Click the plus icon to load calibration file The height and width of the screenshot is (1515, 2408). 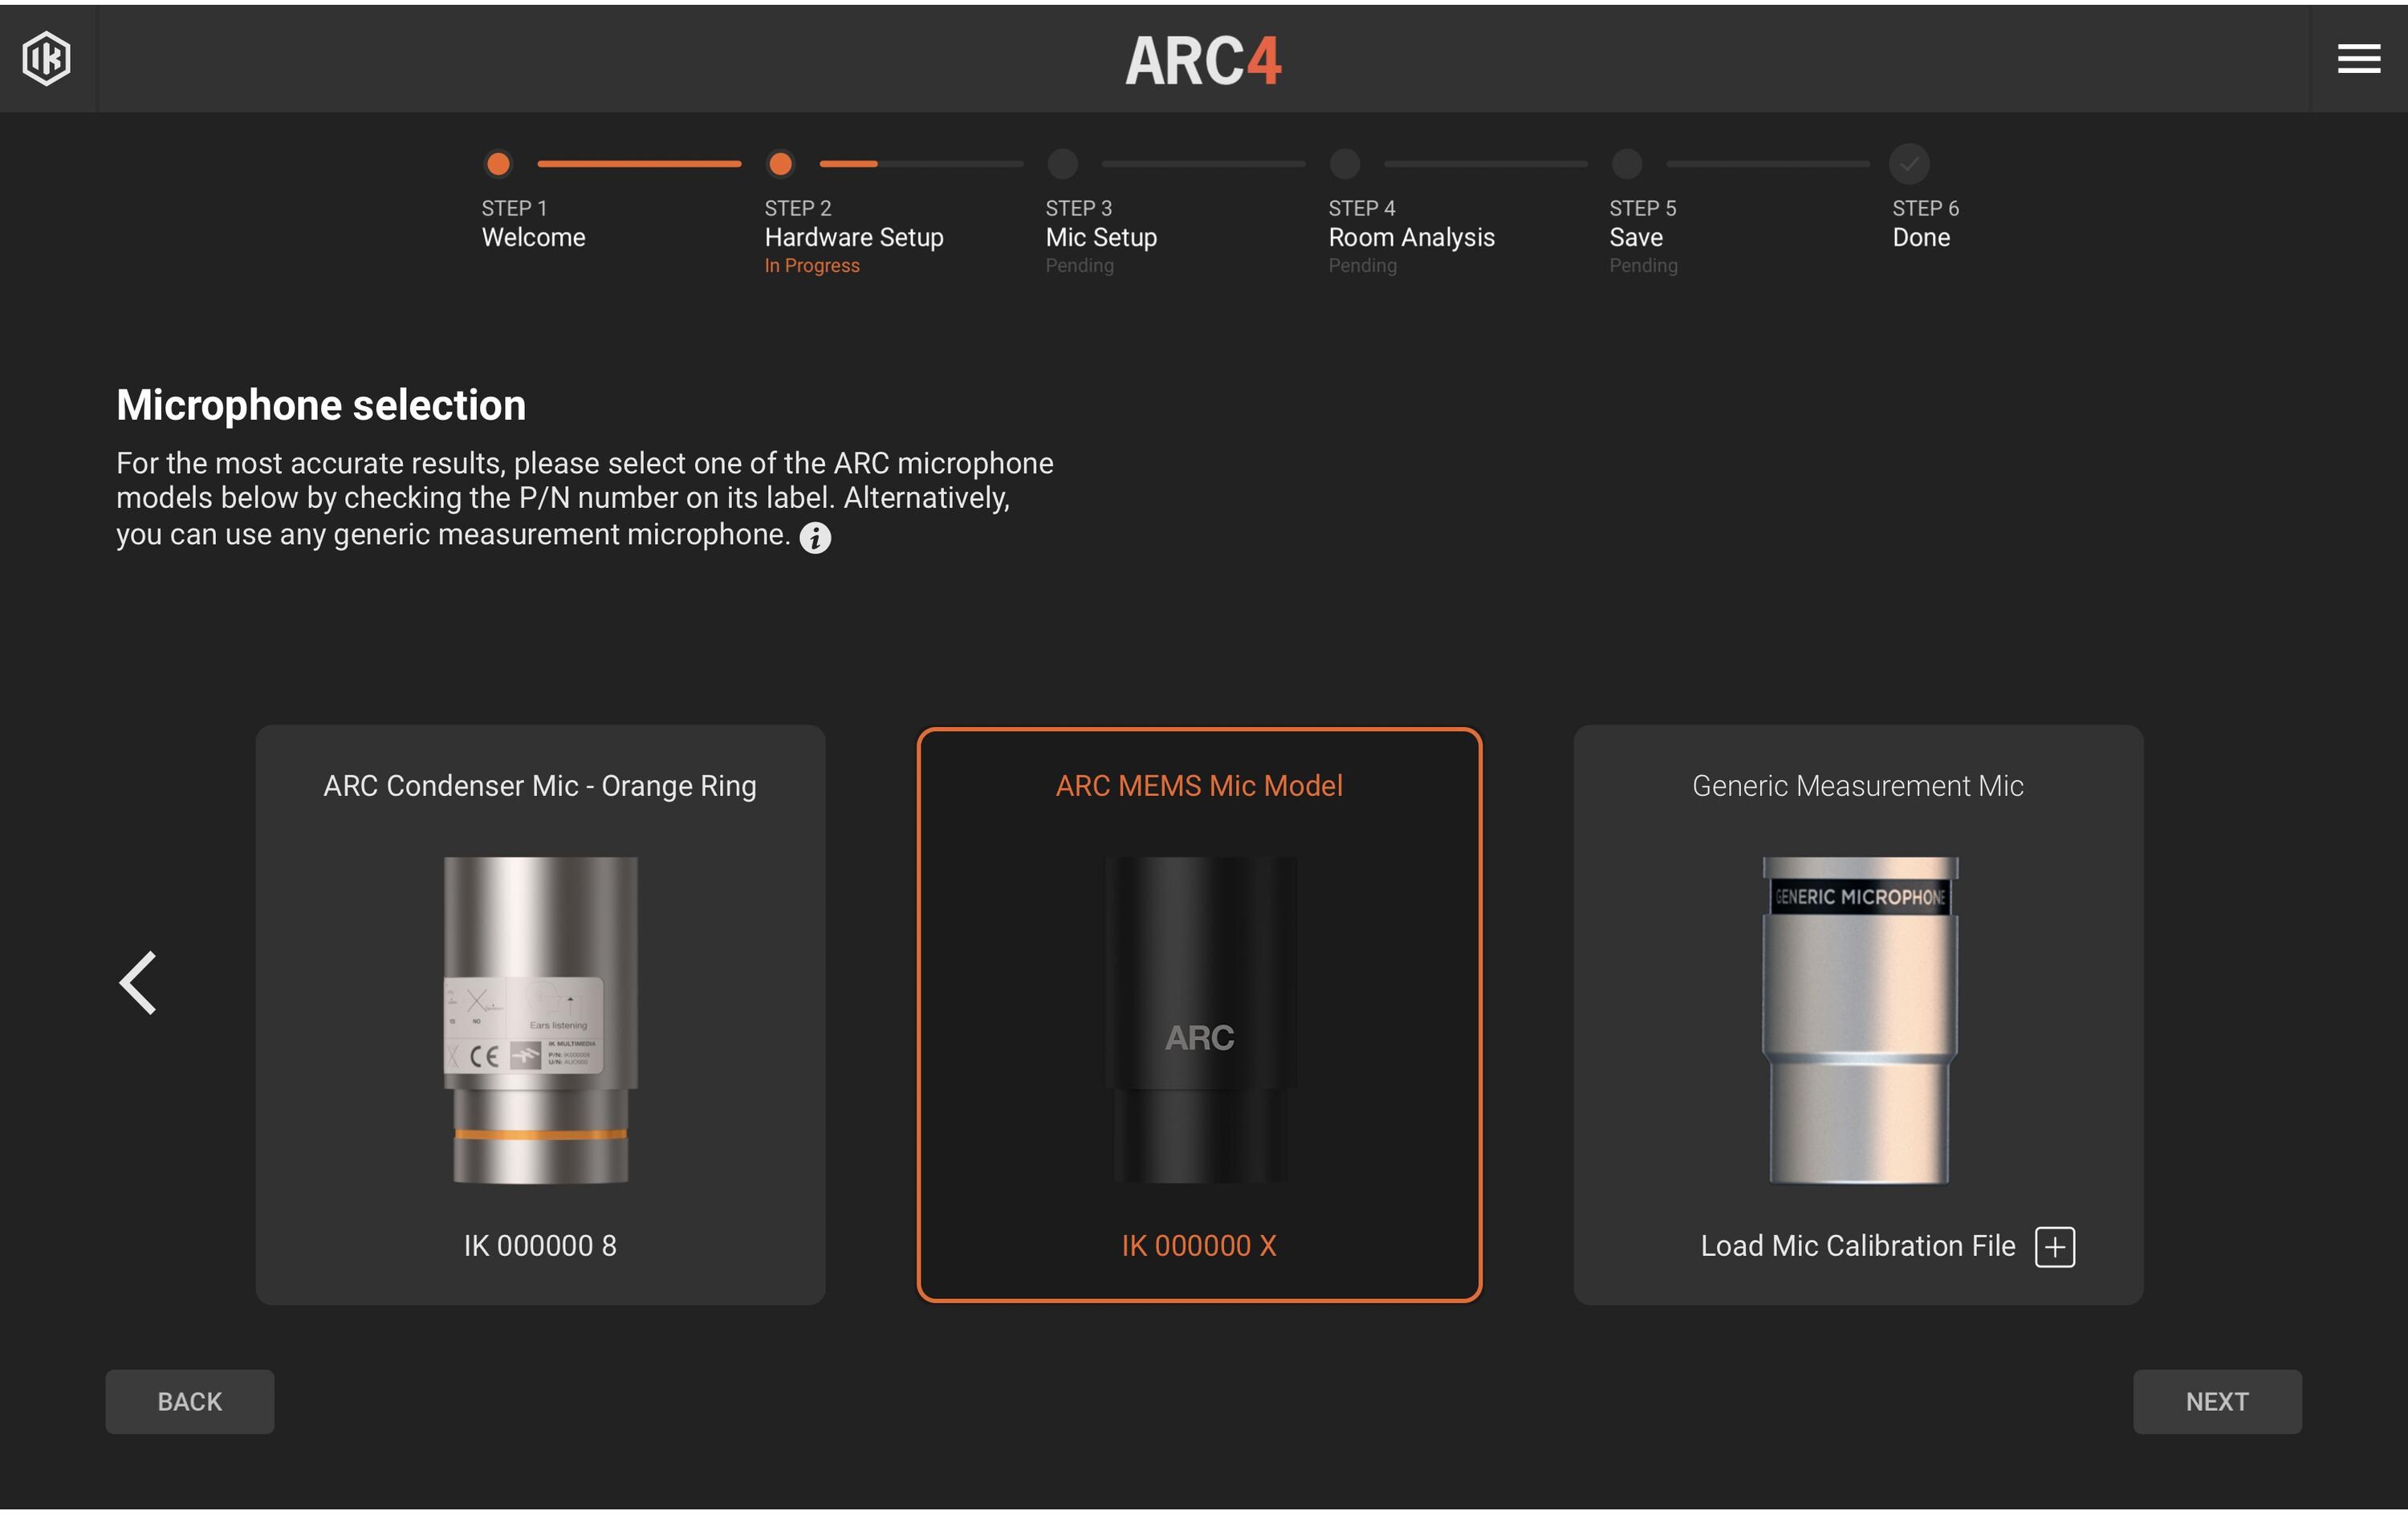coord(2056,1246)
